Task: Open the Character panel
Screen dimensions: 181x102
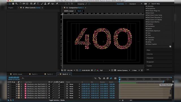Action: click(x=150, y=58)
